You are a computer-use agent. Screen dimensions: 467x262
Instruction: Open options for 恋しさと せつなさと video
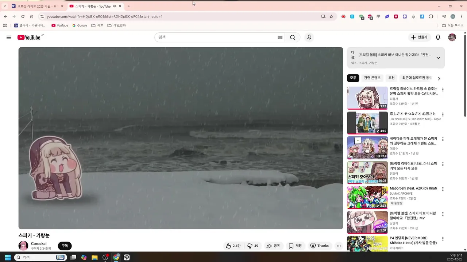tap(443, 114)
